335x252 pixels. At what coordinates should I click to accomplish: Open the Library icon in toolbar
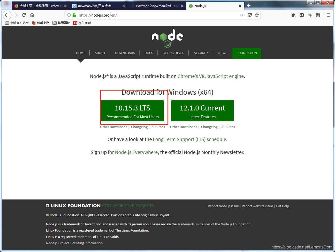coord(293,15)
